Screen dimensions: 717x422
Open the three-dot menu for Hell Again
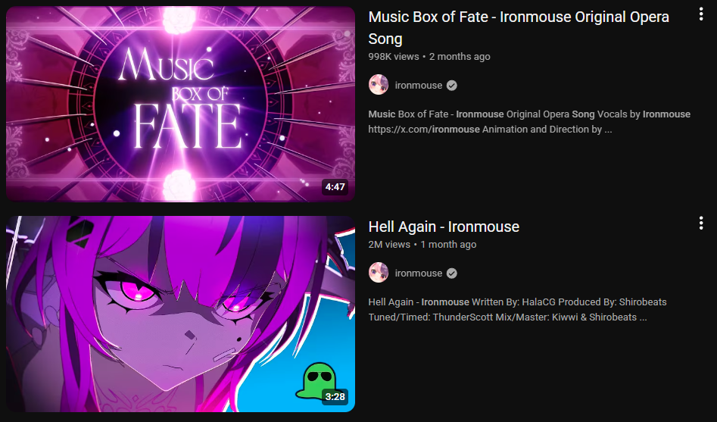[701, 224]
